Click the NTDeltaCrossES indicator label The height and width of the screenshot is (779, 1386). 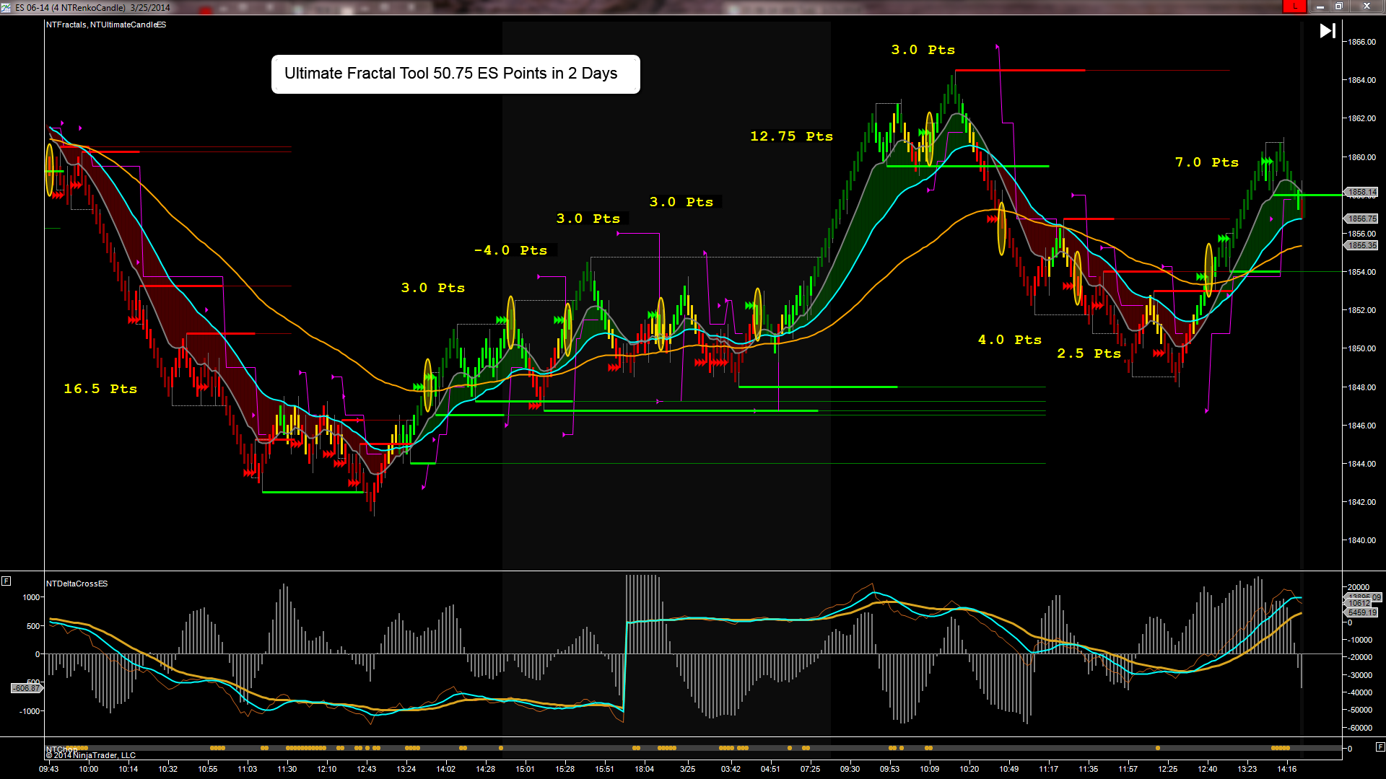77,584
